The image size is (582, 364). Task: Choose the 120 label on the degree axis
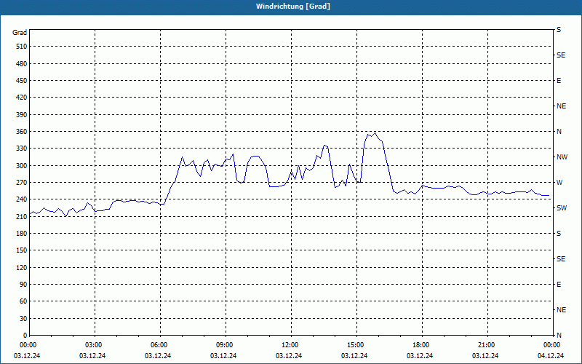(x=22, y=267)
